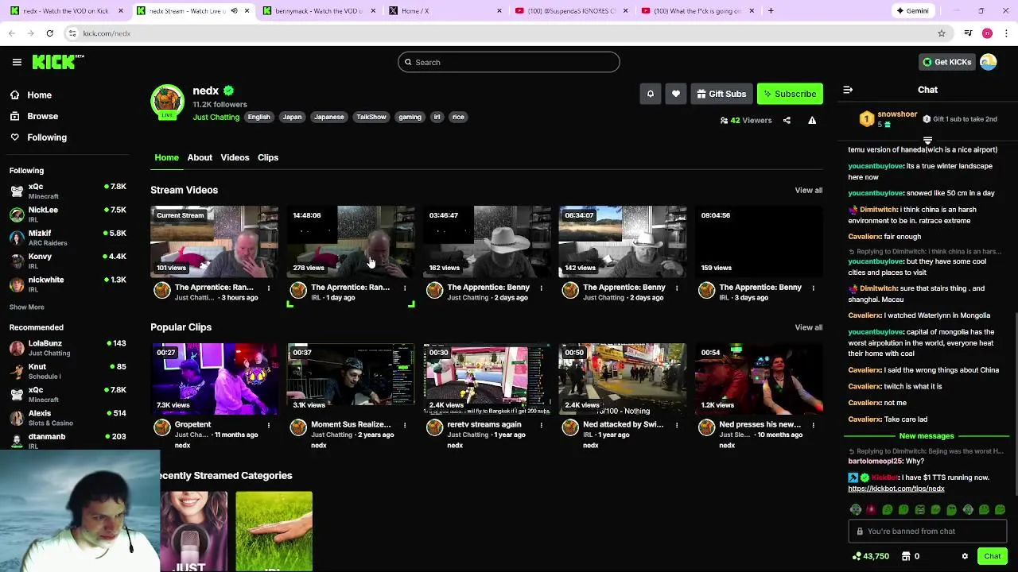
Task: Open Knut channel in Recommended list
Action: tap(68, 371)
